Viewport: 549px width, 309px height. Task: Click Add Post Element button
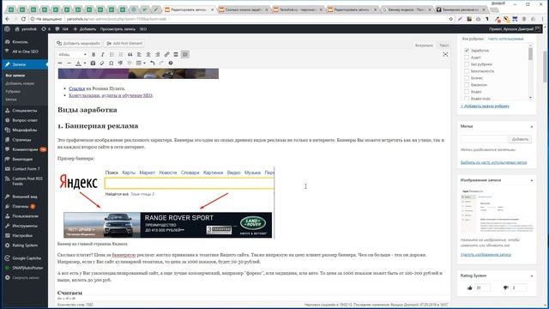(x=124, y=43)
